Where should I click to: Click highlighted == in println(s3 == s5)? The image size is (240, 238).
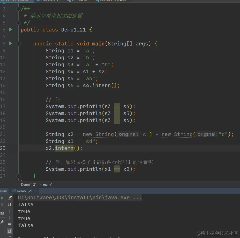pos(117,113)
